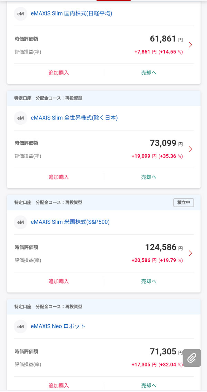
Task: Click the eM icon beside 米国株式(S&P500)
Action: [20, 222]
